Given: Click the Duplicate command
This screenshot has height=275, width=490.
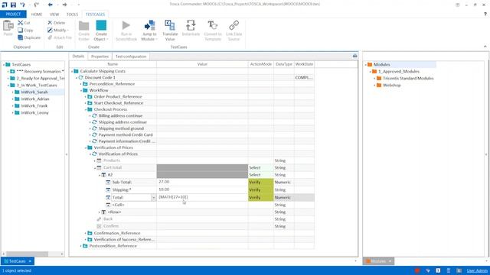Looking at the screenshot, I should [29, 37].
